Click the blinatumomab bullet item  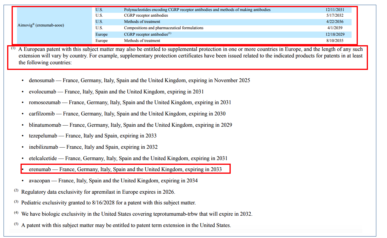[x=130, y=125]
